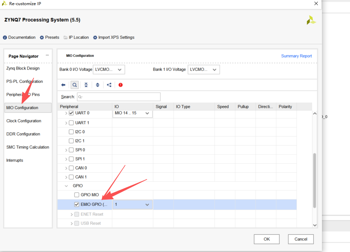Click the Import XPS Settings text
This screenshot has width=350, height=252.
tap(116, 37)
